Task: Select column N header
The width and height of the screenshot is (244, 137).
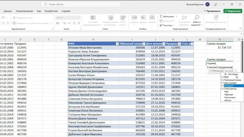Action: (x=220, y=40)
